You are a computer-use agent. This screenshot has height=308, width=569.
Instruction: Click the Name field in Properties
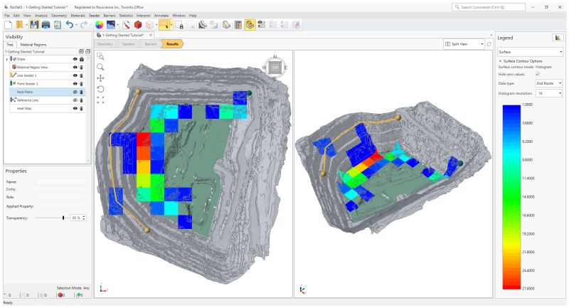tap(61, 182)
